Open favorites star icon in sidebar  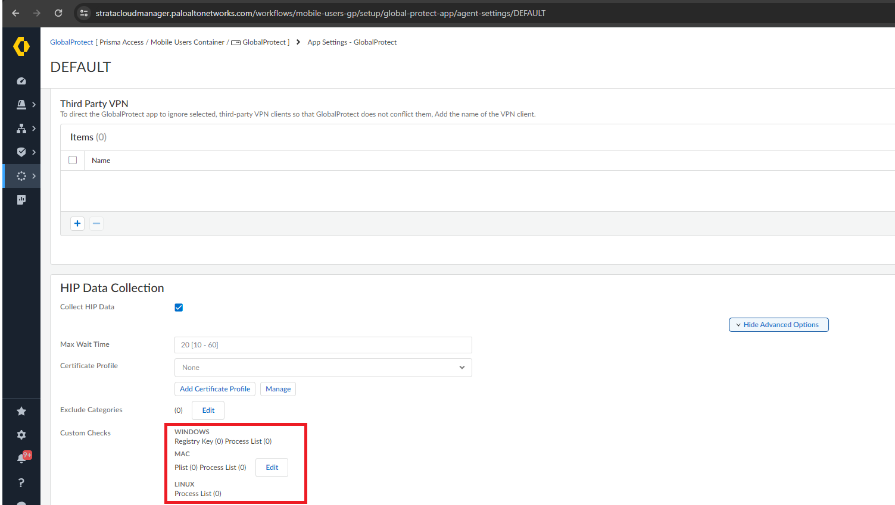(21, 411)
